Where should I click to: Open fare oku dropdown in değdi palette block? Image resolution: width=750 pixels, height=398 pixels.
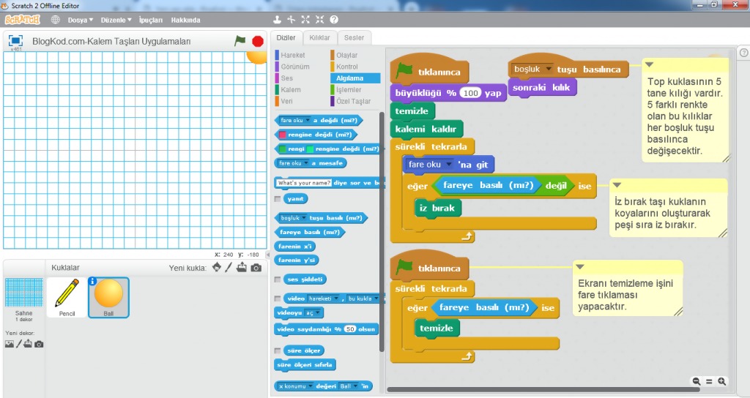tap(308, 121)
